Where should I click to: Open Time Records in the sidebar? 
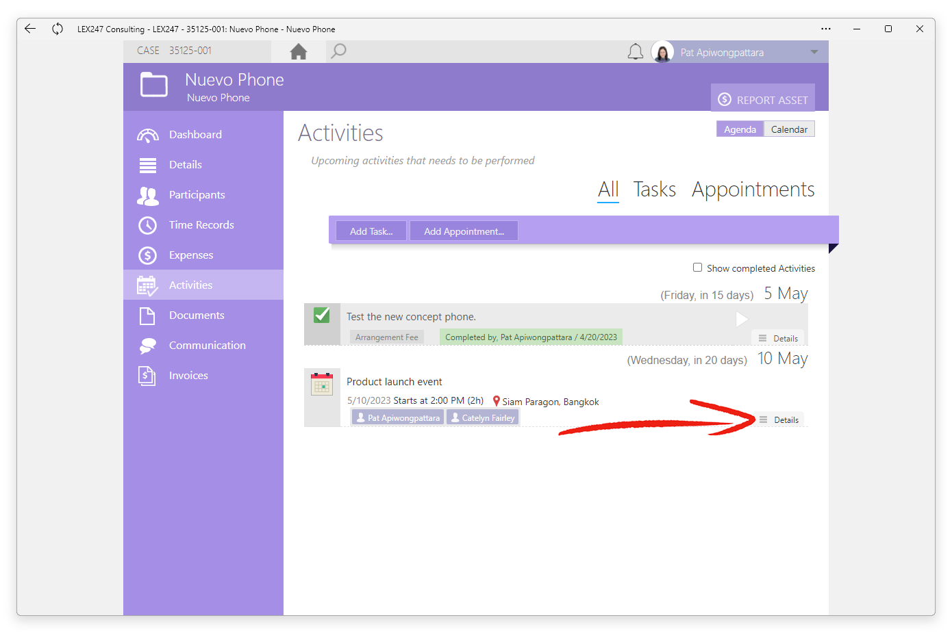203,225
